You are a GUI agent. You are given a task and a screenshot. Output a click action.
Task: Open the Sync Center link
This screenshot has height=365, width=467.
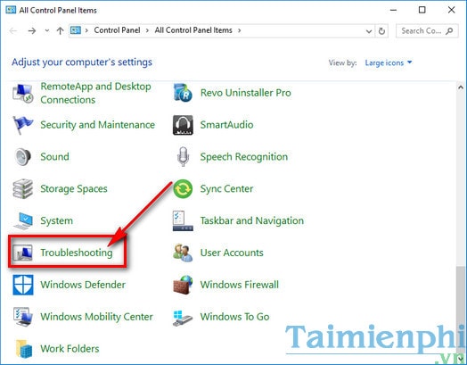pyautogui.click(x=227, y=189)
